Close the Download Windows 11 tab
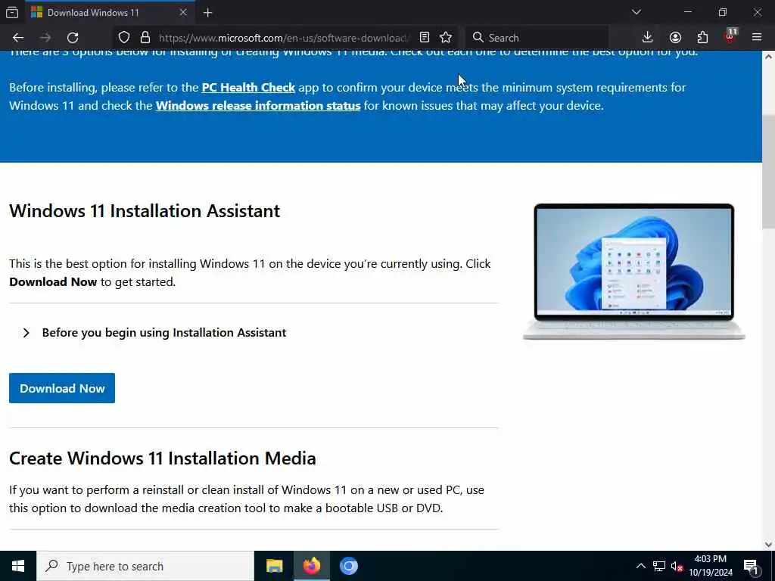The width and height of the screenshot is (775, 581). [183, 12]
